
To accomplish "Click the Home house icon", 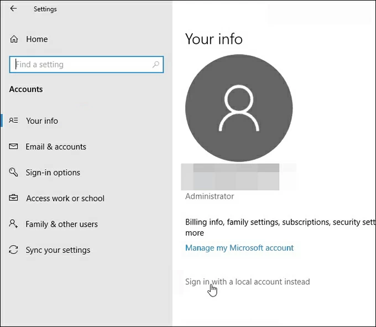I will pos(14,39).
